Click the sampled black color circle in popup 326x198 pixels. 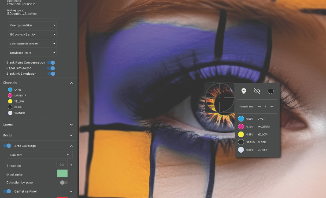coord(270,91)
